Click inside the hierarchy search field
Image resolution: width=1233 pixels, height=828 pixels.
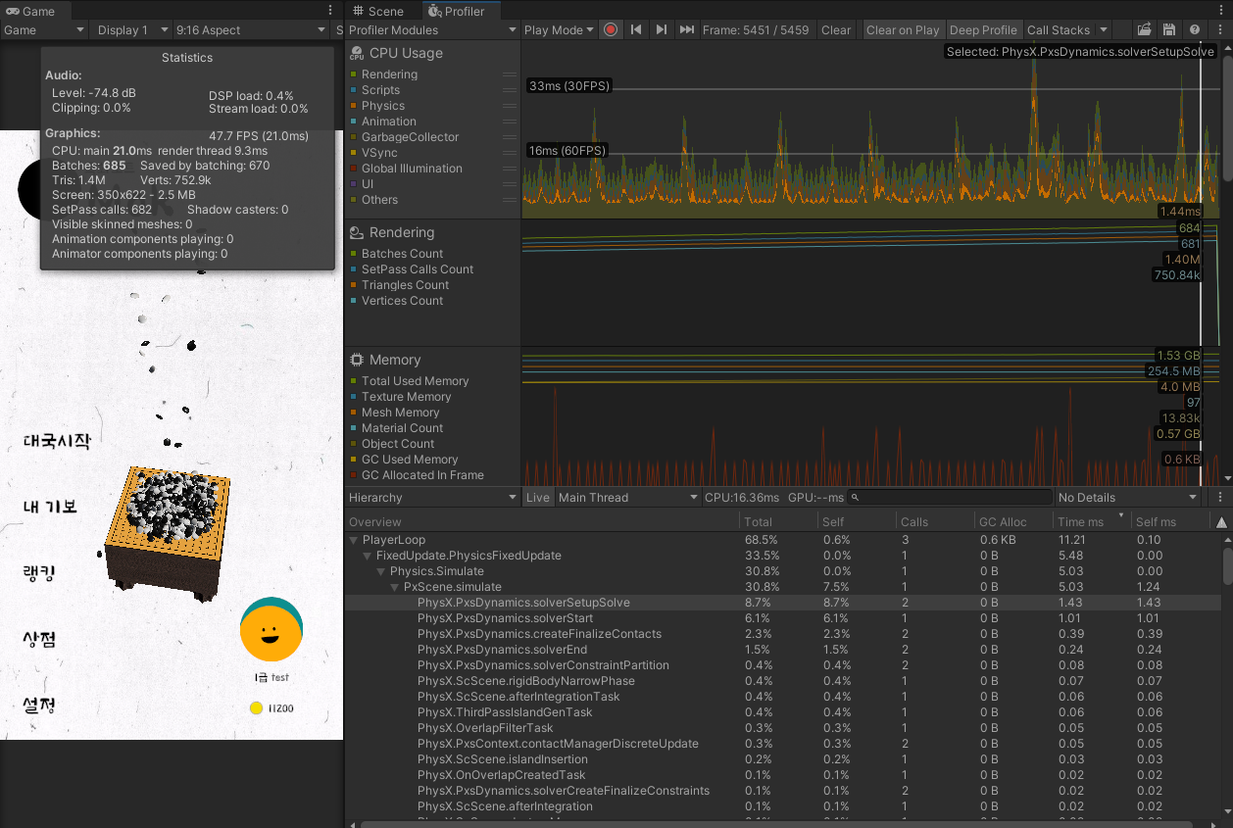click(951, 497)
